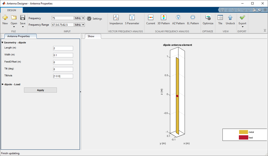
Task: Click the Tile view icon
Action: pyautogui.click(x=220, y=18)
